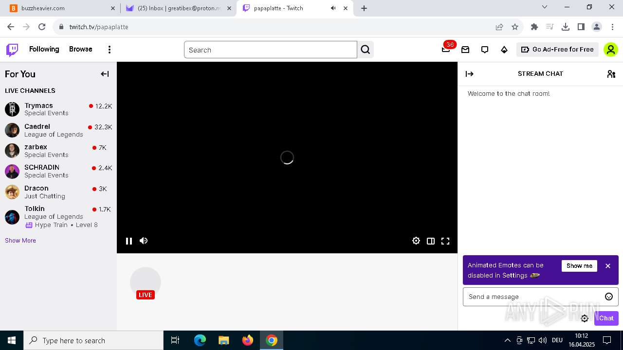The width and height of the screenshot is (623, 350).
Task: Show hidden system tray icons
Action: click(x=507, y=340)
